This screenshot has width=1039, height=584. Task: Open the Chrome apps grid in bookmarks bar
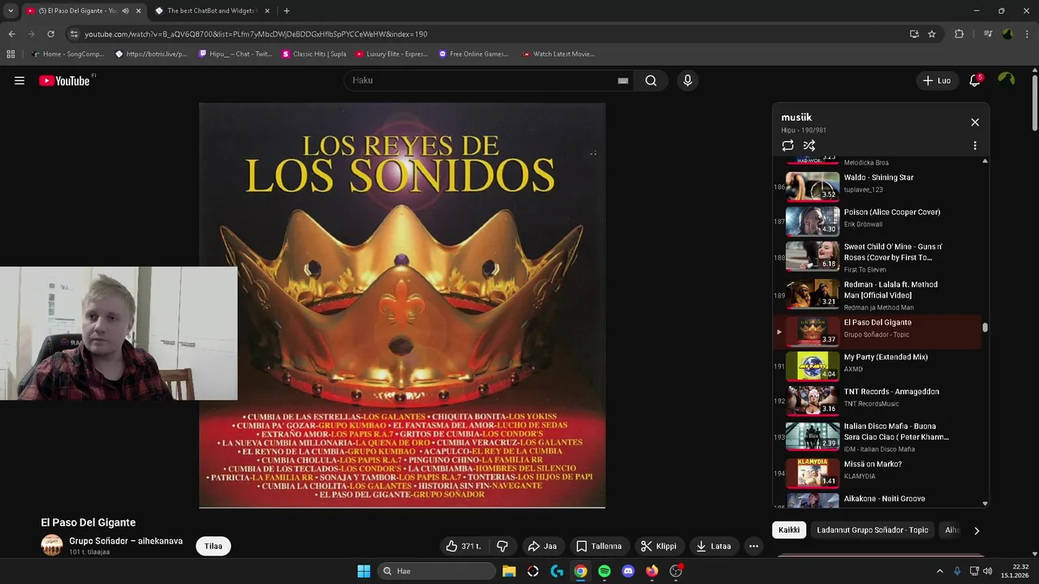point(11,54)
